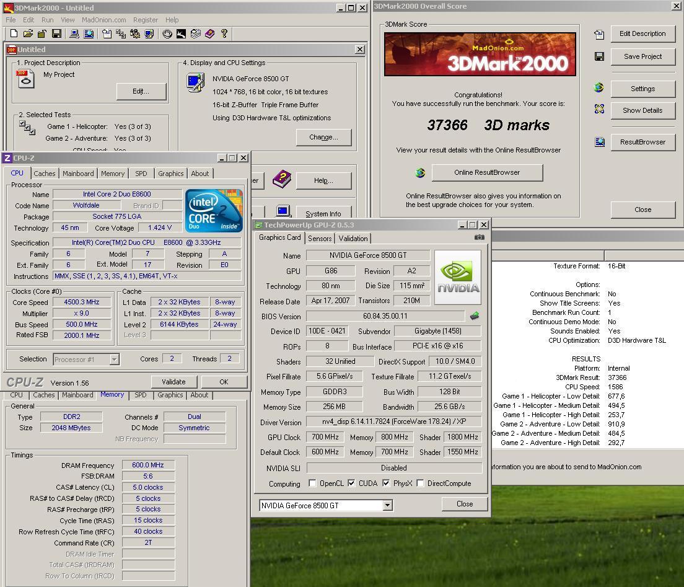This screenshot has width=684, height=587.
Task: Click the OK button in CPU-Z
Action: point(224,381)
